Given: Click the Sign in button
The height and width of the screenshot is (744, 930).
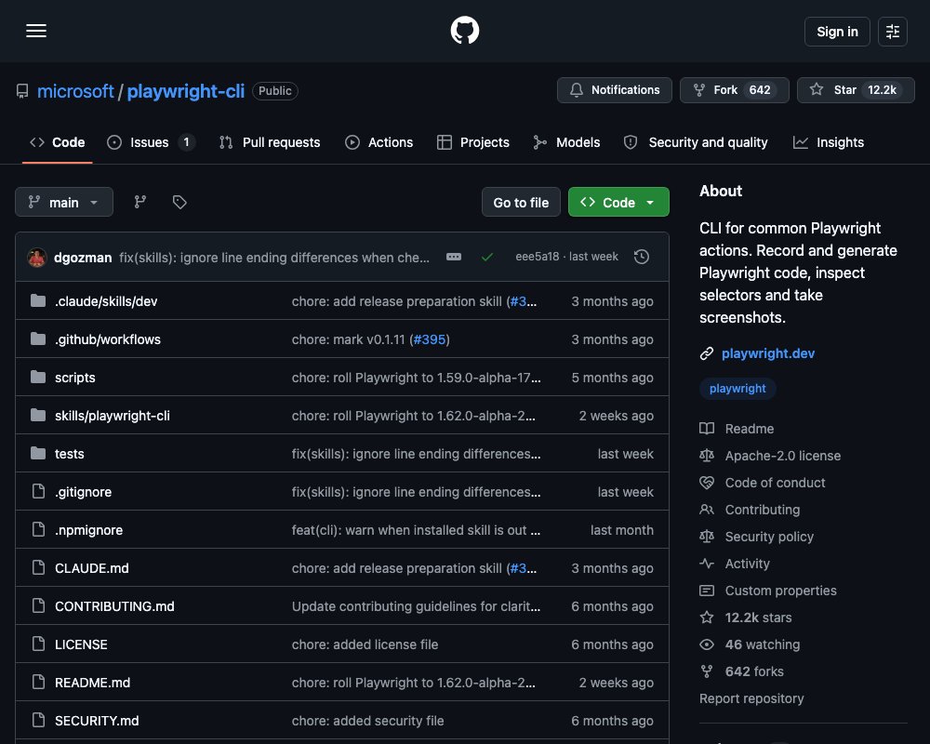Looking at the screenshot, I should pos(837,32).
